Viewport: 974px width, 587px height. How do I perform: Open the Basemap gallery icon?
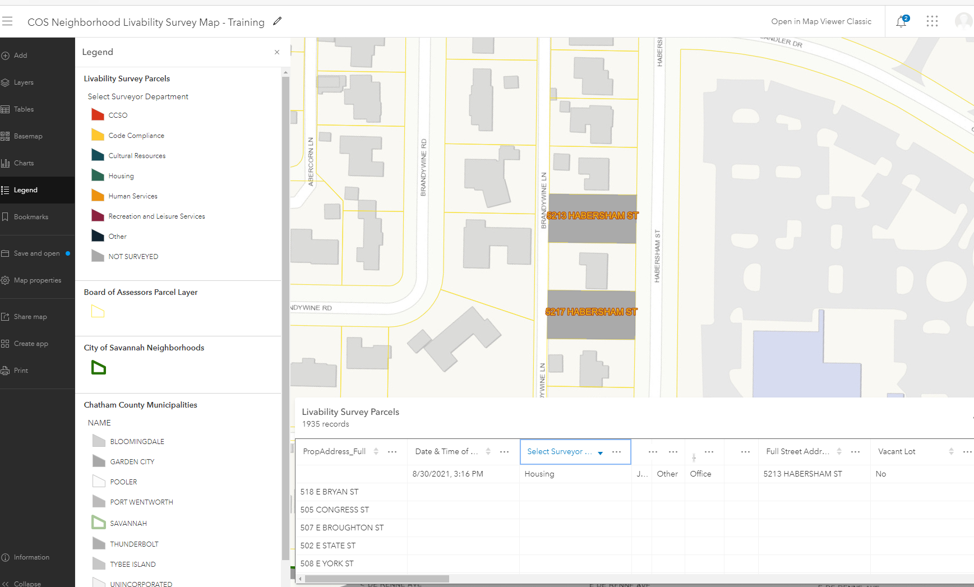6,136
